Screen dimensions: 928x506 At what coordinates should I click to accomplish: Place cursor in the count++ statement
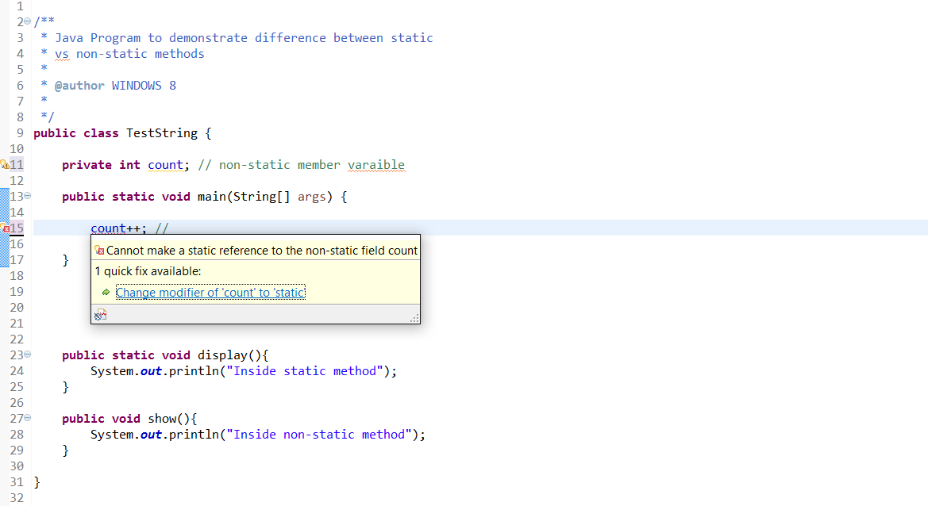pos(111,228)
